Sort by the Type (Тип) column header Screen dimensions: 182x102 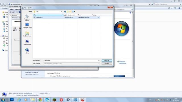[x=84, y=15]
